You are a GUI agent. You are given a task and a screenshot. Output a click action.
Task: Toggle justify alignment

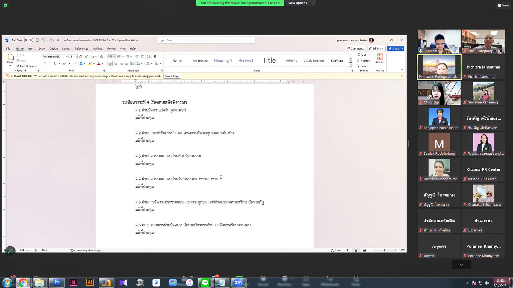[x=127, y=63]
